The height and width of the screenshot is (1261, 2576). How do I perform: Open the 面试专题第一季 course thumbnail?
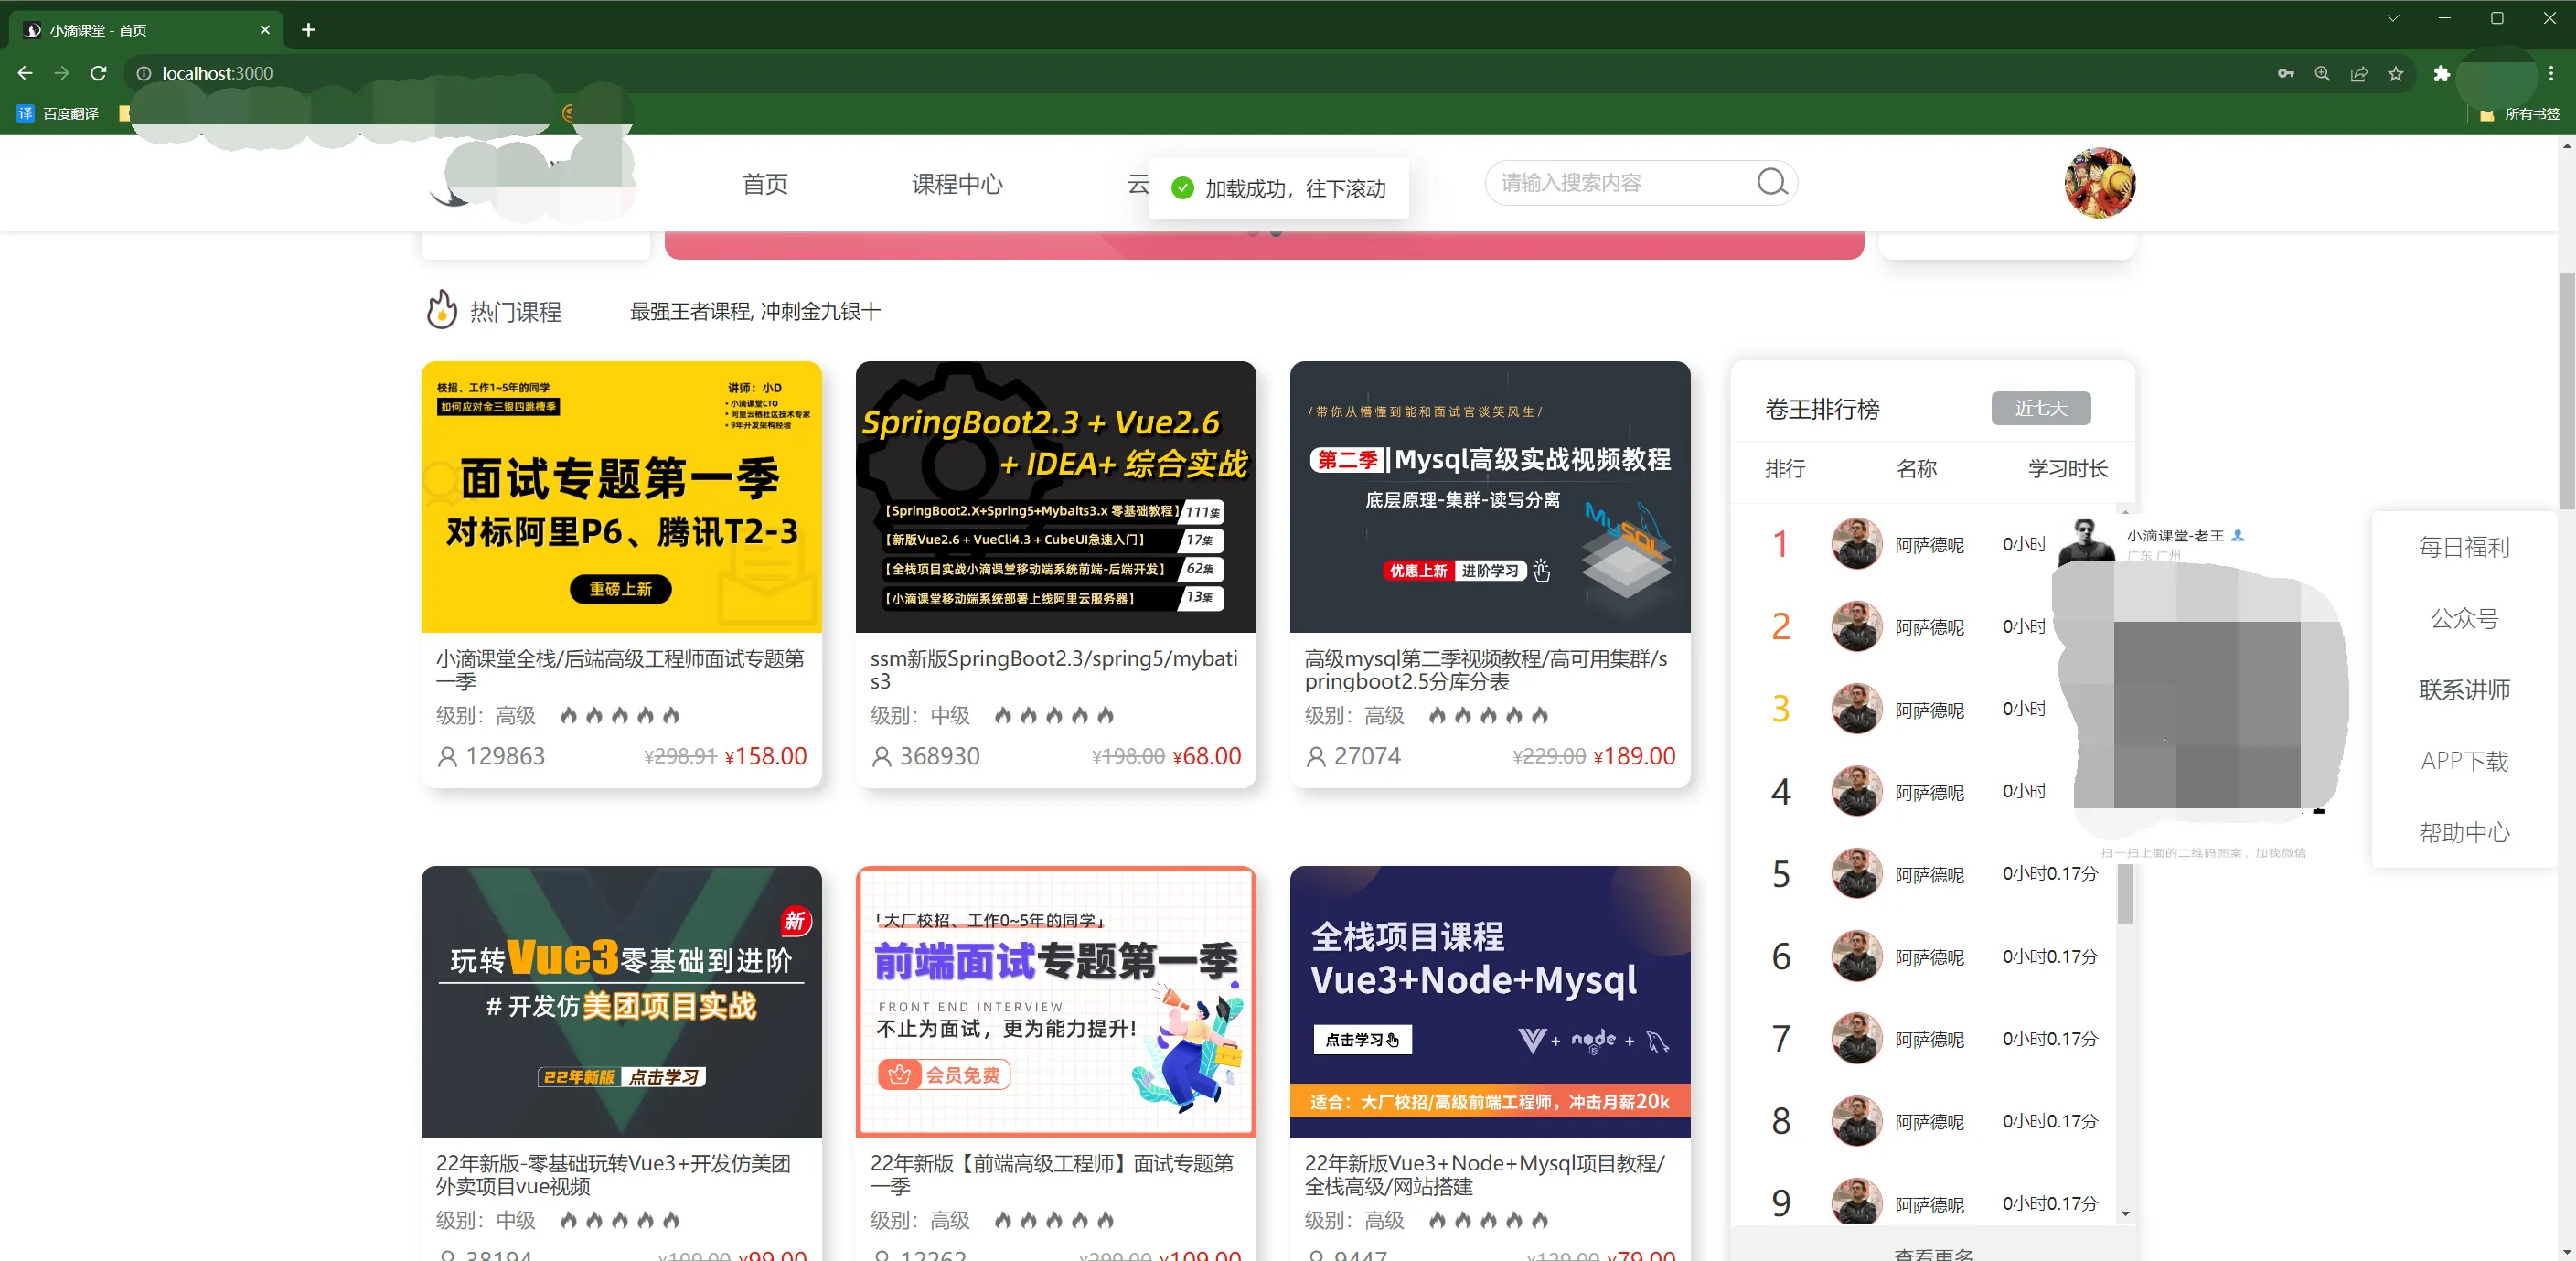coord(621,497)
